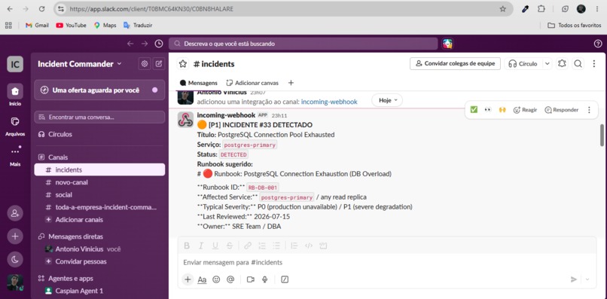The height and width of the screenshot is (299, 607).
Task: Switch to Mensagens tab
Action: coord(199,83)
